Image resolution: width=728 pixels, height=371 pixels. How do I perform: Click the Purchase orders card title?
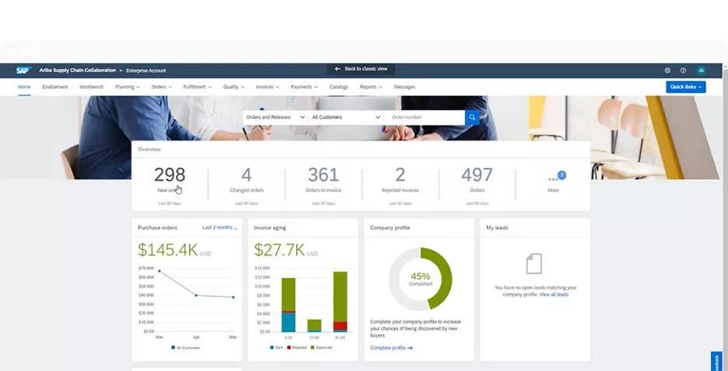(157, 228)
